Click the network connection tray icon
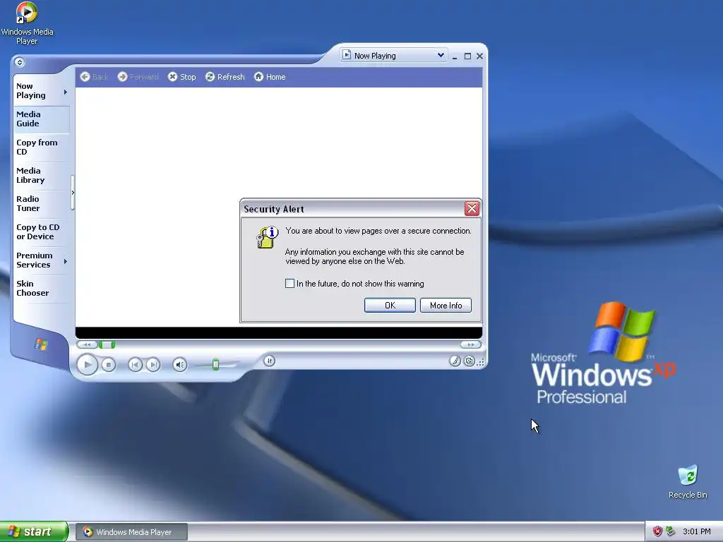Screen dimensions: 723x542 point(670,531)
